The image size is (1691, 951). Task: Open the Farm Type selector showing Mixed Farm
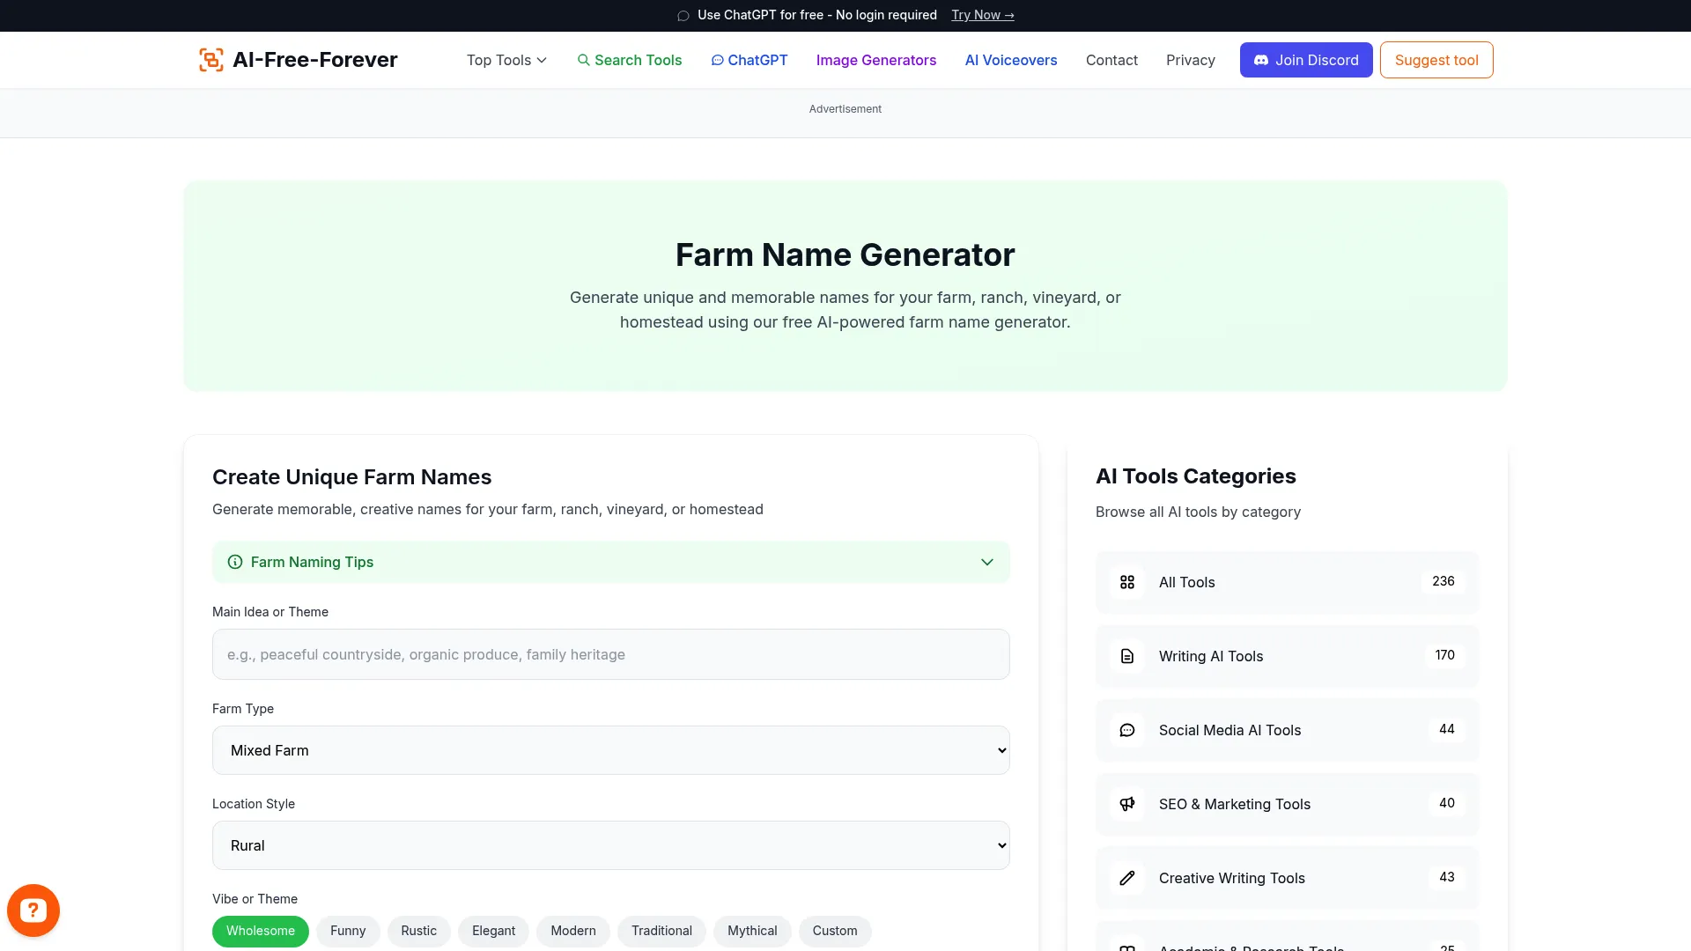(610, 749)
